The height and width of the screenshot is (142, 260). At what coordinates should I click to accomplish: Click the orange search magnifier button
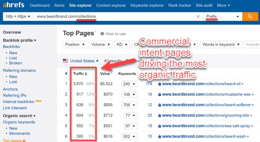pos(250,16)
